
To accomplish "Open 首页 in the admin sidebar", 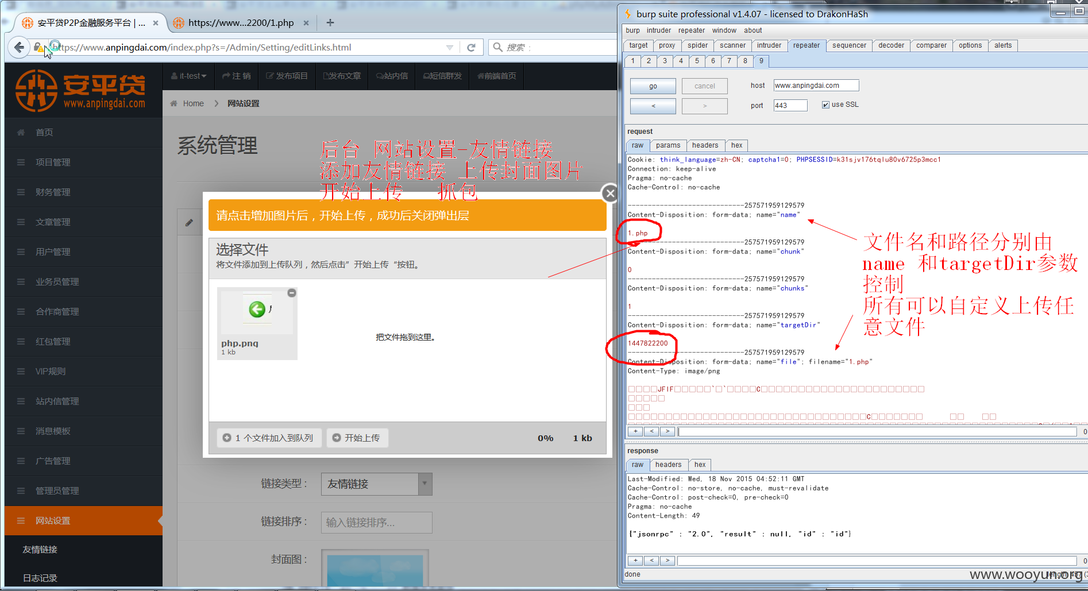I will point(83,132).
